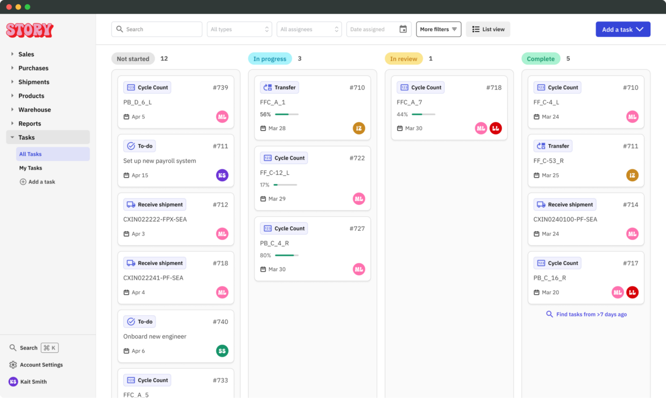Click the 80% progress bar on PB_C_4_R
666x398 pixels.
coord(287,255)
